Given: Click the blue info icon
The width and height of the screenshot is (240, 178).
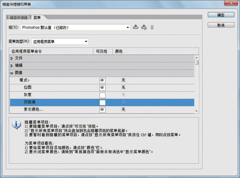Looking at the screenshot, I should point(16,125).
